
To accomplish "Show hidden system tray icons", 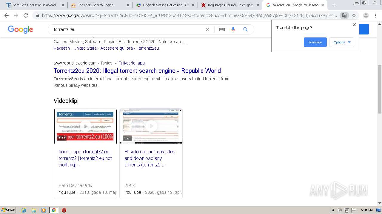I will point(333,210).
